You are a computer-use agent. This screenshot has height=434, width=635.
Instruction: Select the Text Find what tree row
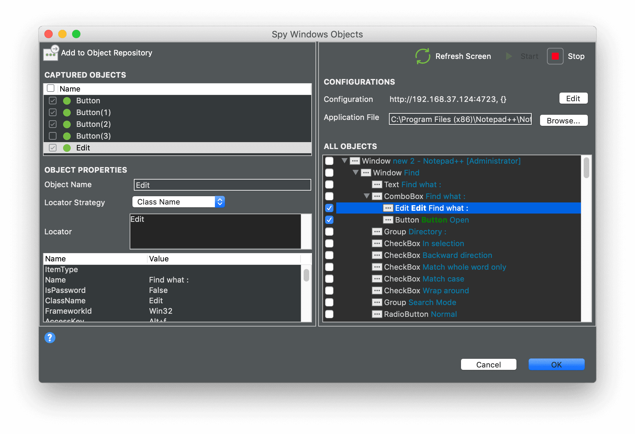458,184
